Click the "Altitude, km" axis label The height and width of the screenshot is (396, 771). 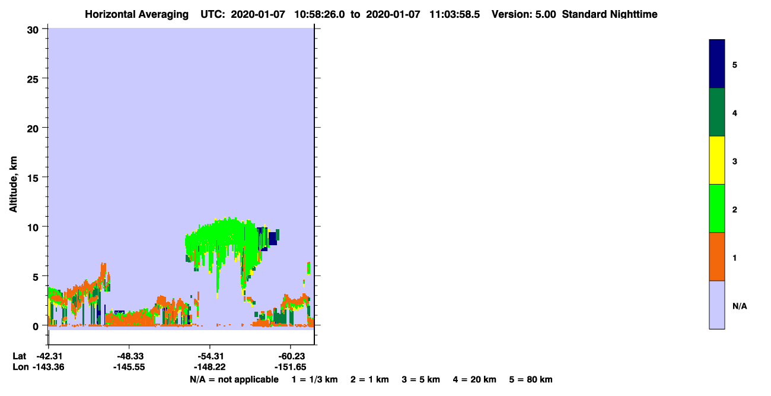click(12, 183)
